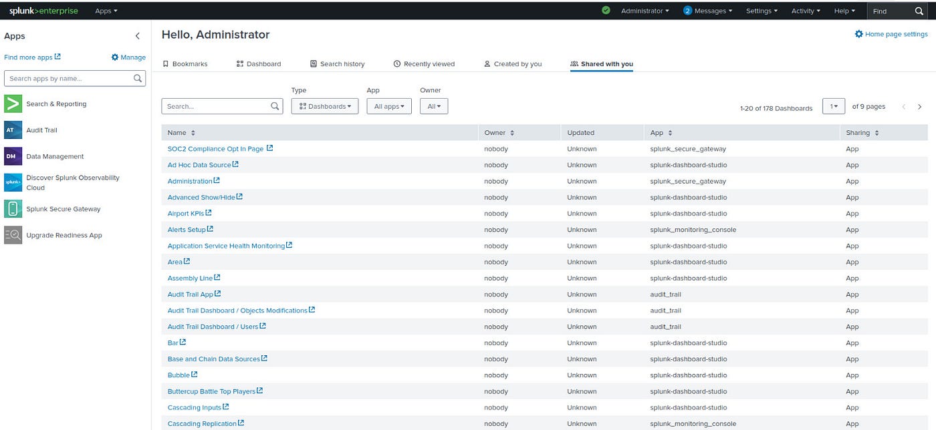936x430 pixels.
Task: Open the Activity dropdown menu
Action: click(806, 11)
